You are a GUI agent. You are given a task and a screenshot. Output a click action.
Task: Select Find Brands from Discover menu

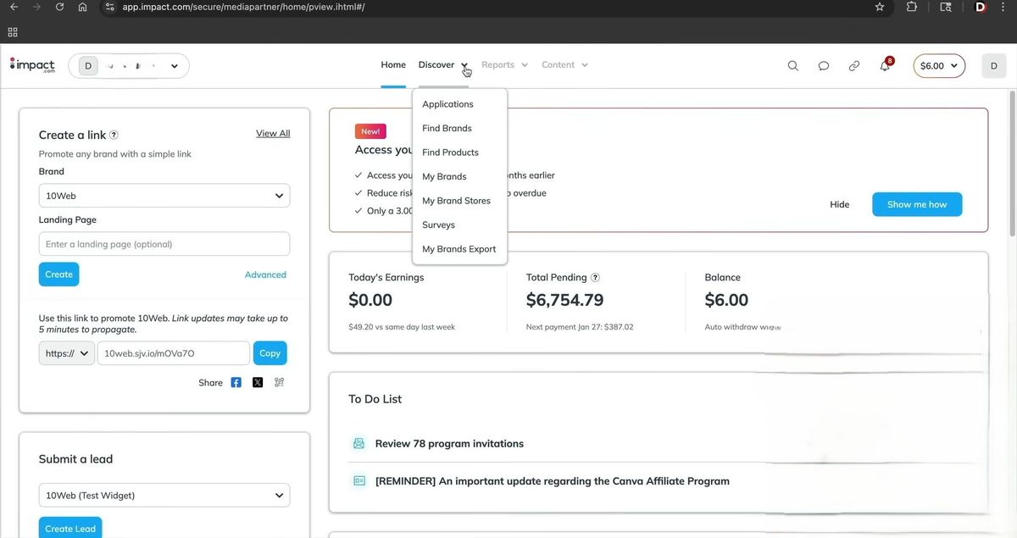(x=447, y=129)
